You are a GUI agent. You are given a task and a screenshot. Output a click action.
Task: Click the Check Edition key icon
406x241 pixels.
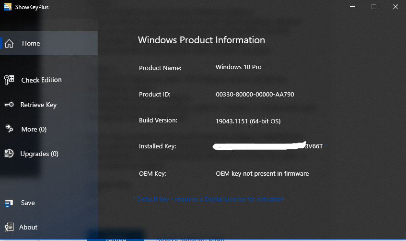click(x=9, y=80)
